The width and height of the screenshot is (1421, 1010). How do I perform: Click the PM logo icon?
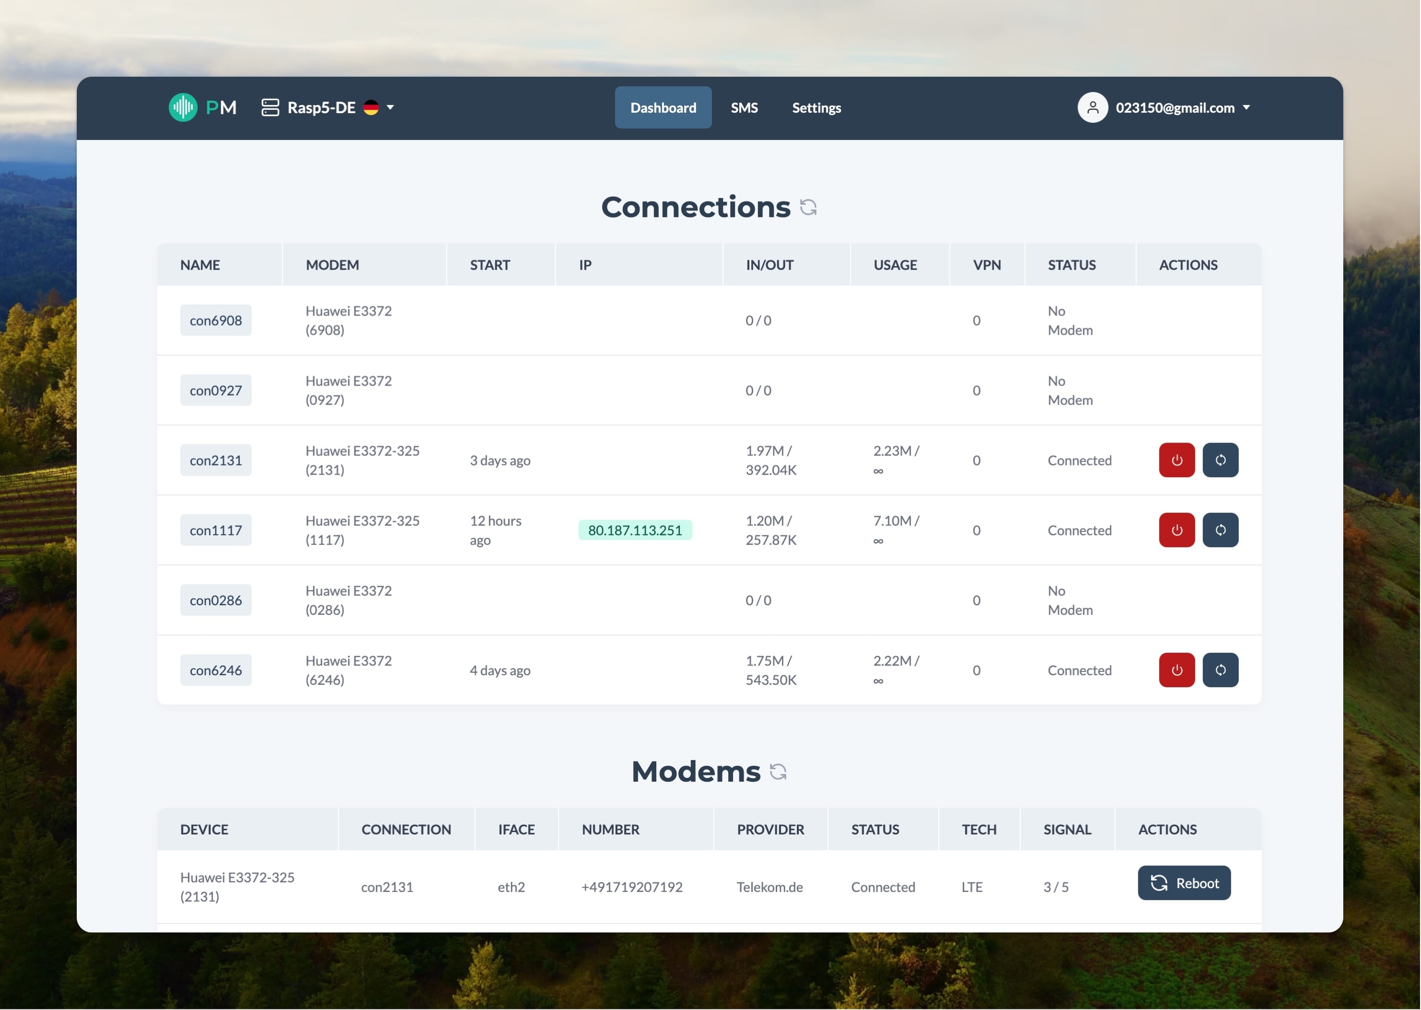pos(183,107)
